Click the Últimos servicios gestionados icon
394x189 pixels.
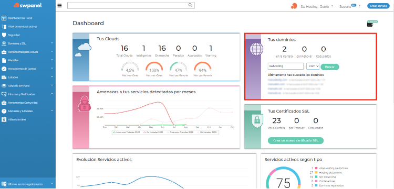click(4, 184)
